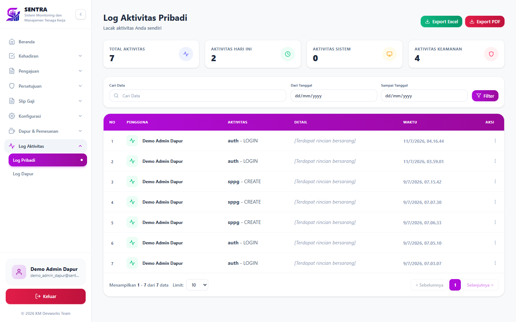Open the three-dot action menu for row 5
Screen dimensions: 516x322
(x=495, y=222)
